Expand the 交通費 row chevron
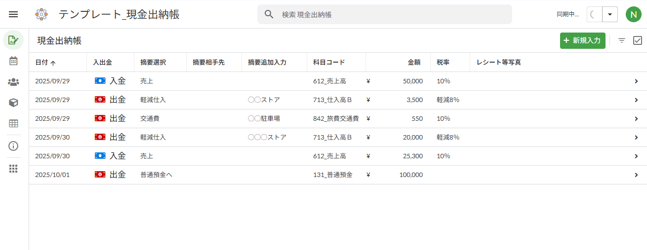 (636, 118)
